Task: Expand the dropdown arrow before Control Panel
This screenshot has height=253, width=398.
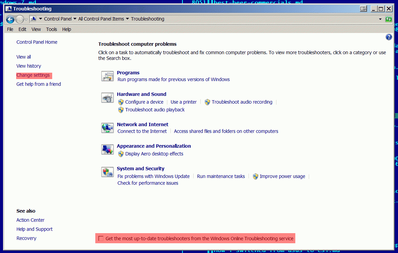Action: coord(40,19)
